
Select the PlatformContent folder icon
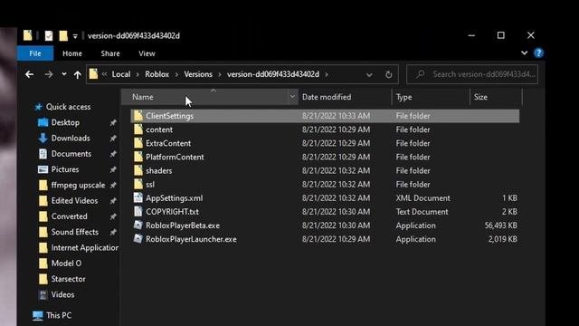point(138,157)
